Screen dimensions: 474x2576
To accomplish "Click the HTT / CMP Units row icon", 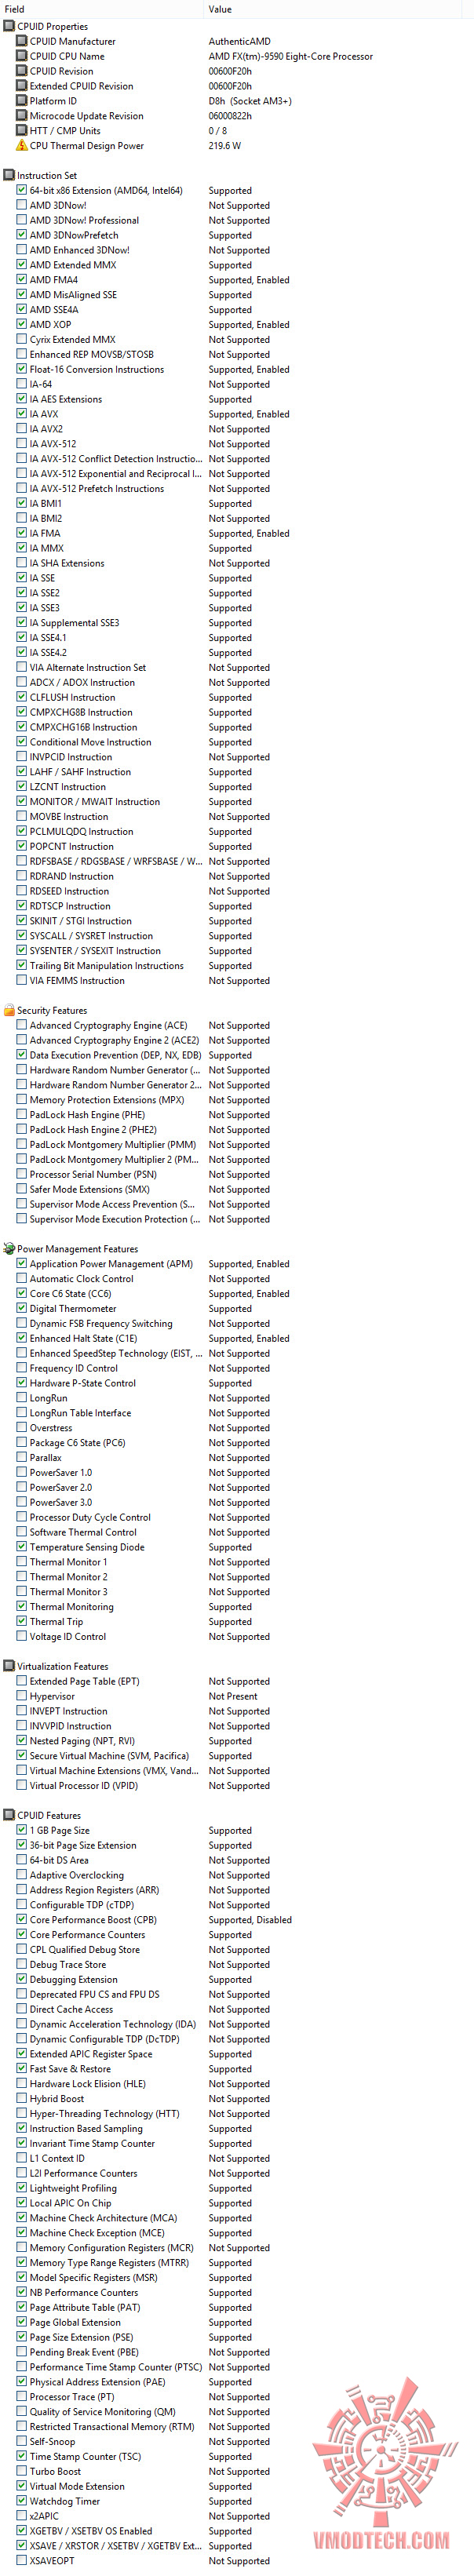I will pos(22,130).
